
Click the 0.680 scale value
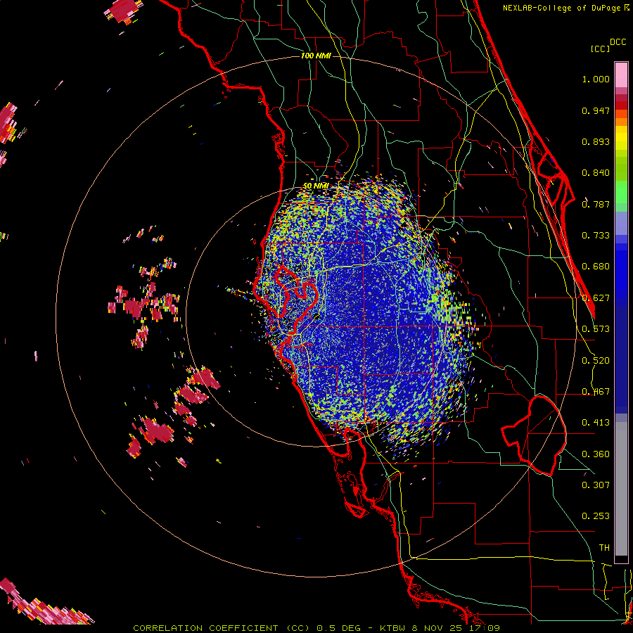pos(596,267)
